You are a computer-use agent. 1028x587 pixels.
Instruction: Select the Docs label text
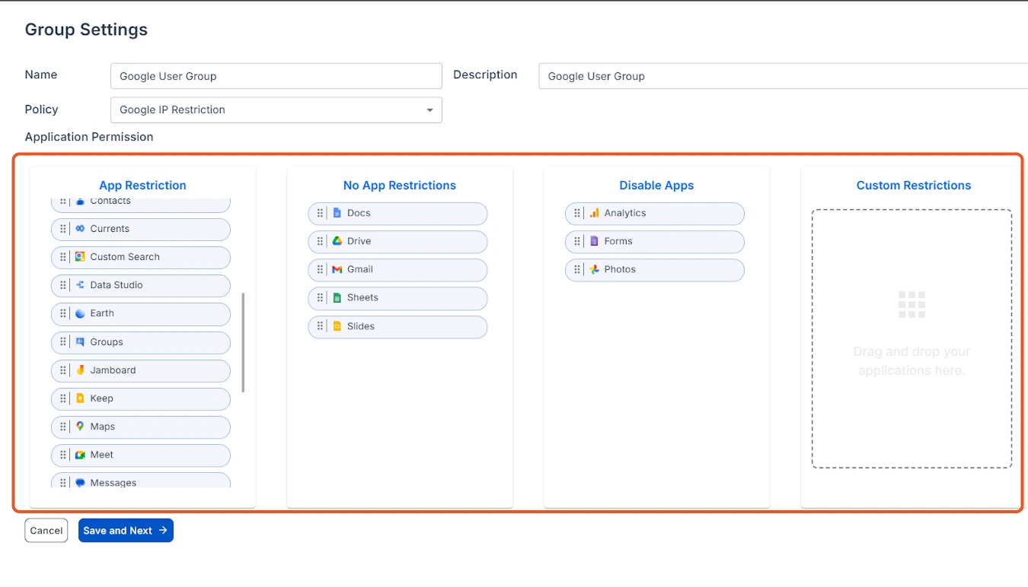coord(359,213)
